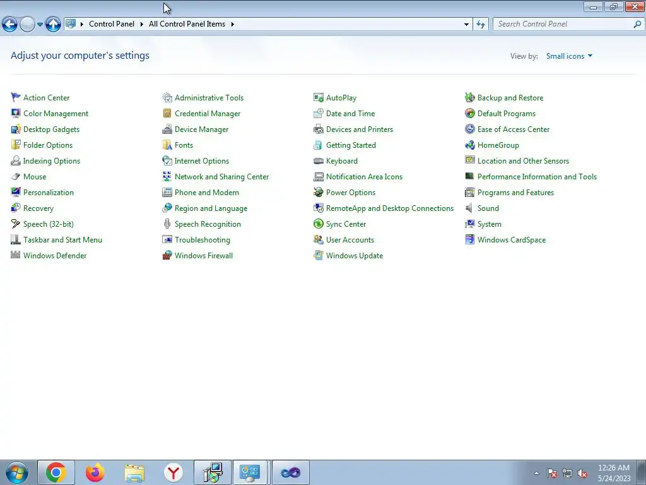Click the Device Manager icon
This screenshot has height=485, width=646.
click(x=167, y=129)
